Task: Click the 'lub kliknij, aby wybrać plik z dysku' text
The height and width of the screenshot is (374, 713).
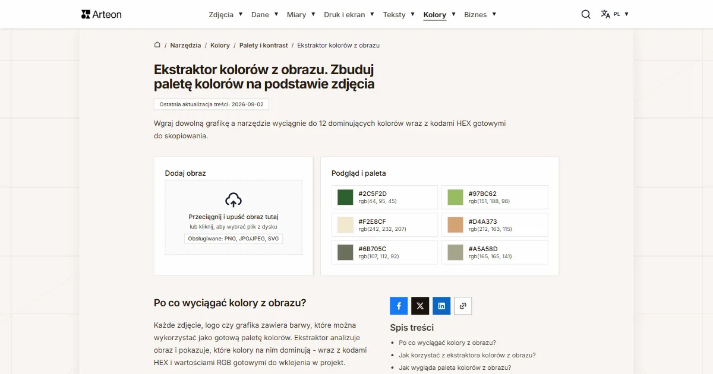Action: pos(234,227)
